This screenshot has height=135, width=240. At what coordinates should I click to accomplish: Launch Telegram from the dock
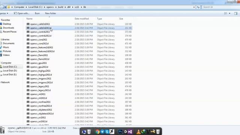point(102,132)
